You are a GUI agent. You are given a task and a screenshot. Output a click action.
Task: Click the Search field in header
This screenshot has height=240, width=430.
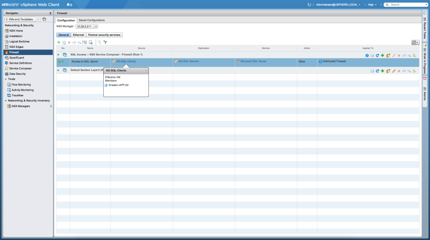406,5
